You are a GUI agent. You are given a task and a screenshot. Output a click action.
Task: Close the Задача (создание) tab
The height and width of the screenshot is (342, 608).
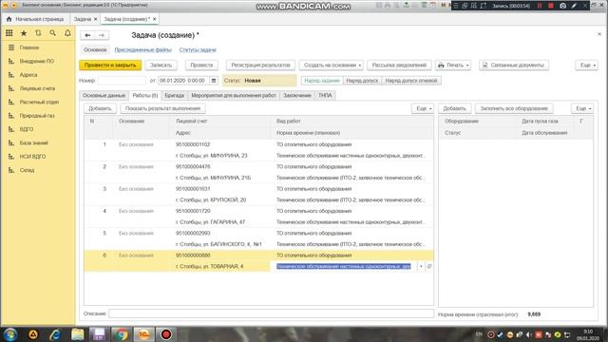(x=154, y=19)
